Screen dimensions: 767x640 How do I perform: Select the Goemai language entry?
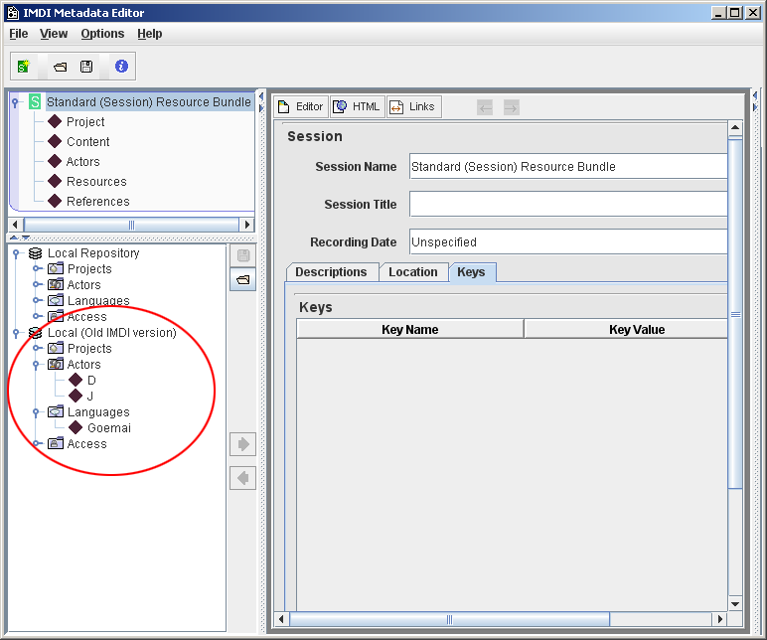(99, 427)
